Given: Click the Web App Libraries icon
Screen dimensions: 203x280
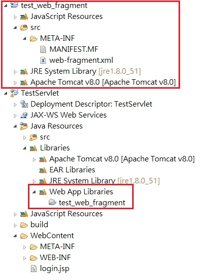Looking at the screenshot, I should click(x=43, y=192).
